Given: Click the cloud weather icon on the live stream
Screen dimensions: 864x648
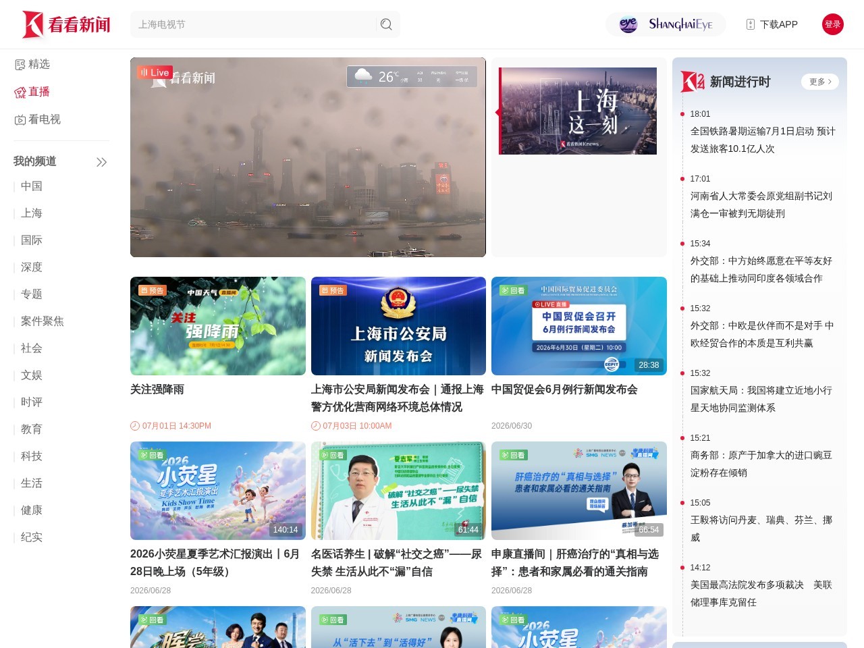Looking at the screenshot, I should (x=363, y=75).
